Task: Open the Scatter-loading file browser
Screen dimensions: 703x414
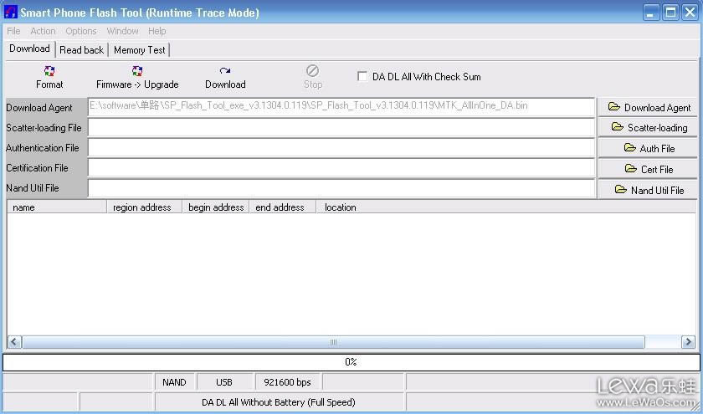Action: [x=649, y=127]
